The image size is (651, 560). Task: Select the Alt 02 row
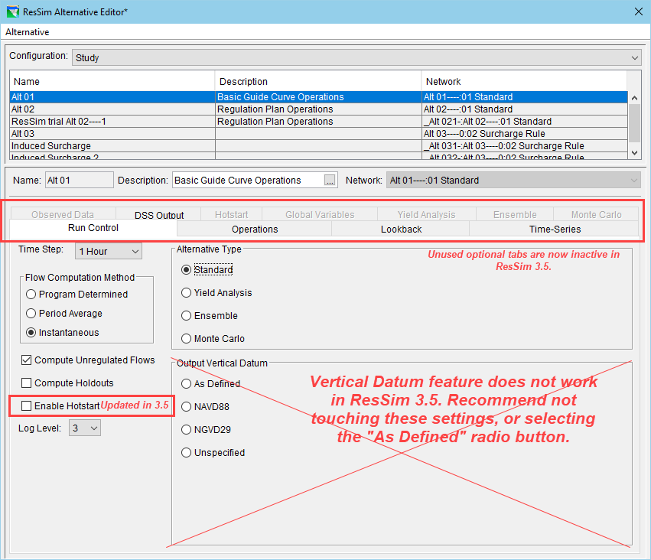click(318, 109)
